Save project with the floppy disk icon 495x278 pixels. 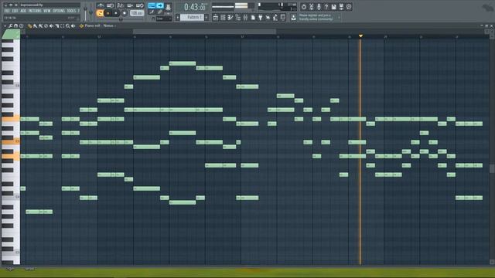point(333,7)
